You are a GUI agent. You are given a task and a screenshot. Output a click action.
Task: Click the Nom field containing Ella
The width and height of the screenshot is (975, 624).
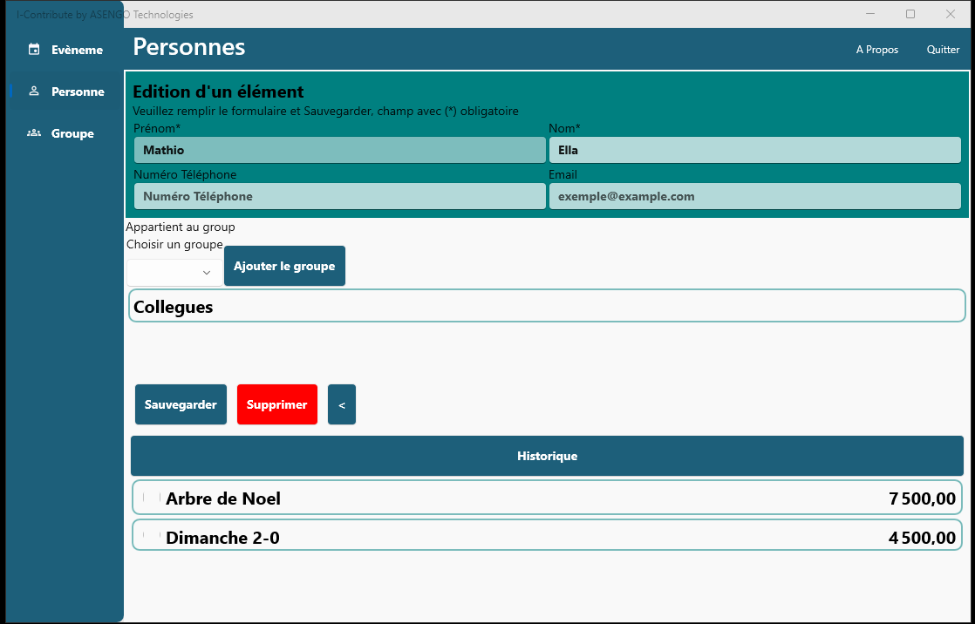tap(754, 150)
